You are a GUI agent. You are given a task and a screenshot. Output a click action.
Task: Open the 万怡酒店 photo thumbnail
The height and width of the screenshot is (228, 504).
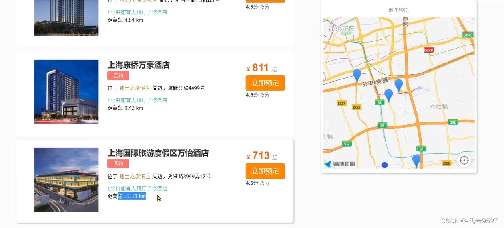point(66,180)
